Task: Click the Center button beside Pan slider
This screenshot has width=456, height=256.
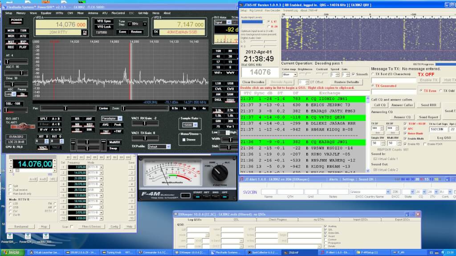Action: point(103,108)
